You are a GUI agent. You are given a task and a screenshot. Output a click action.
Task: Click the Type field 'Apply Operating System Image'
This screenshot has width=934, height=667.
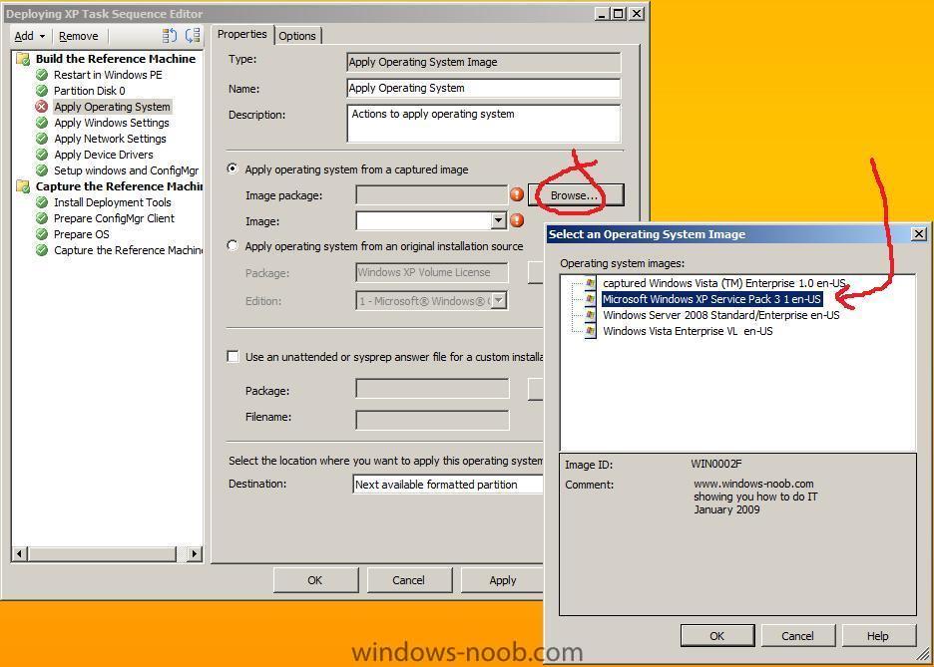click(x=483, y=62)
